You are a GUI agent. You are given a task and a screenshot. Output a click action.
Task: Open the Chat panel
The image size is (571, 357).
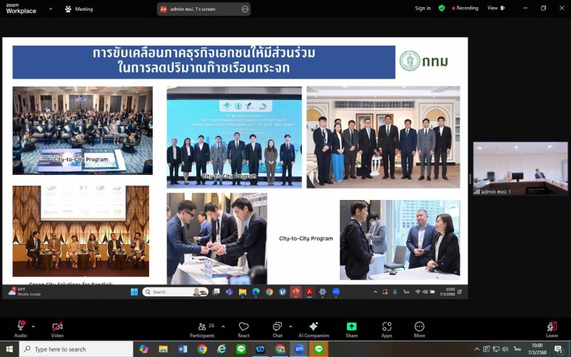point(277,328)
